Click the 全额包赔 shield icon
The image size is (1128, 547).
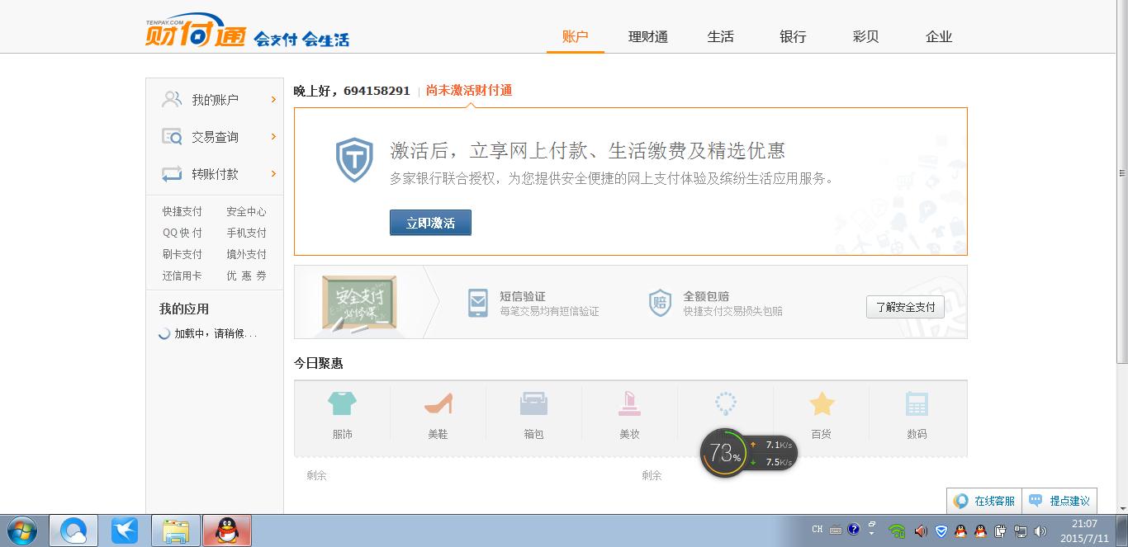tap(660, 303)
